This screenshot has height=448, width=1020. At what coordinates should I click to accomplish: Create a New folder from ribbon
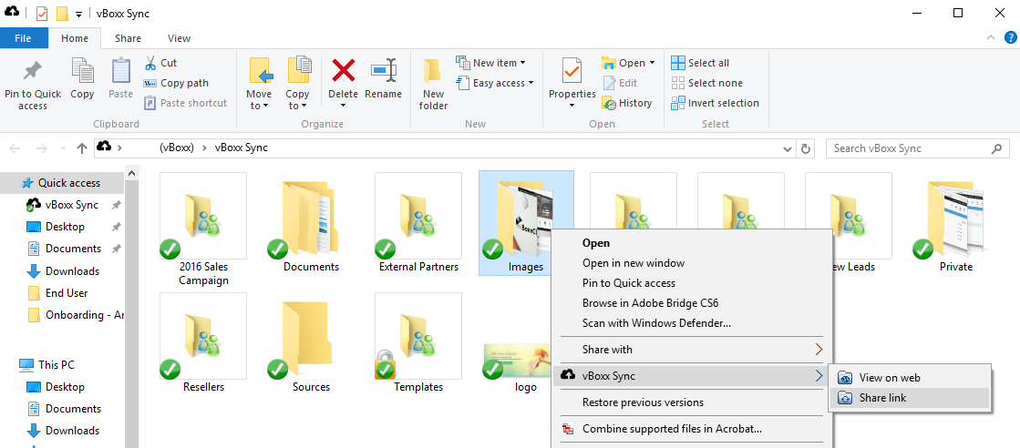pos(433,85)
